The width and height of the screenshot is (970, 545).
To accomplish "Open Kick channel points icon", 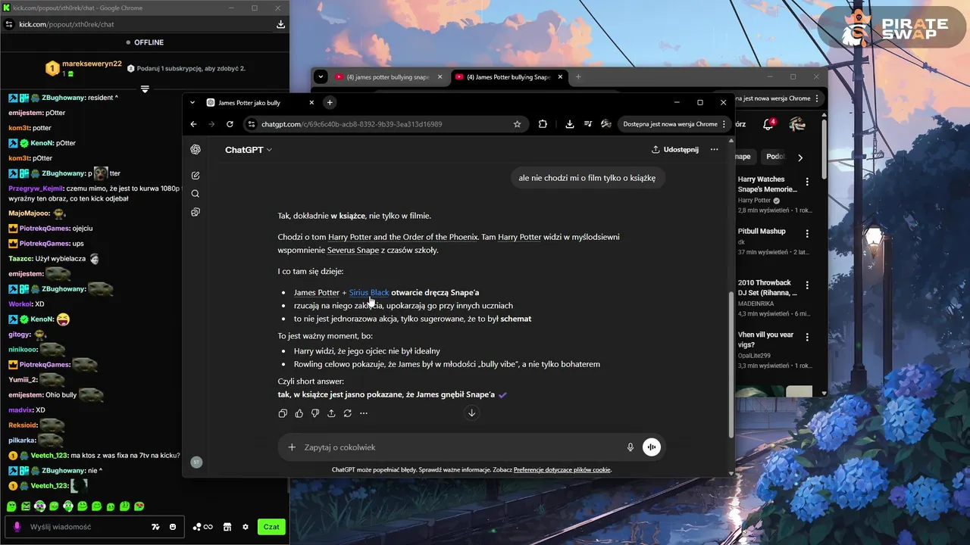I will (x=202, y=527).
